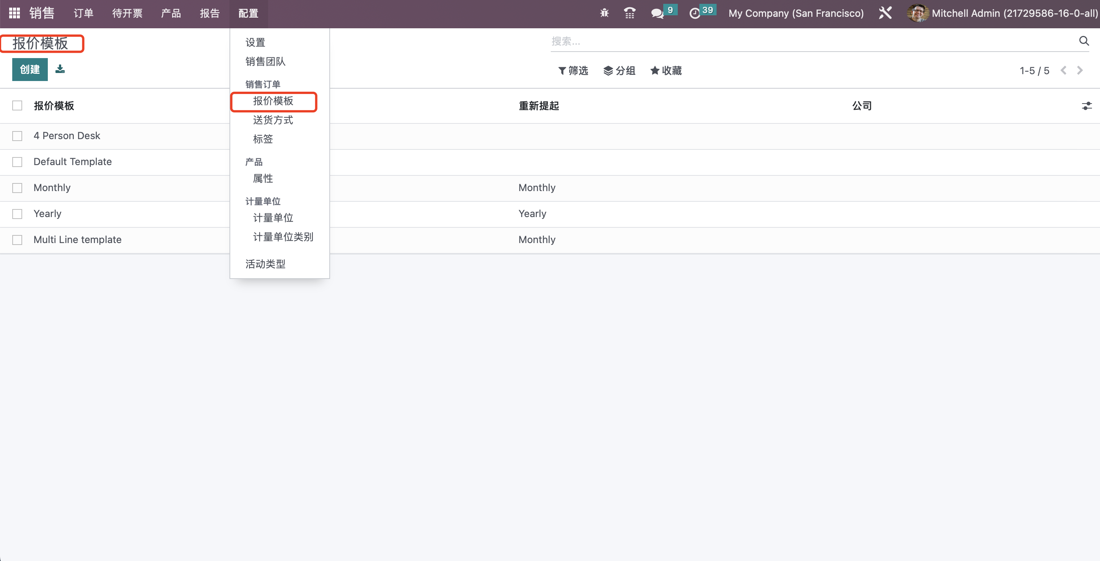1100x561 pixels.
Task: Click the 创建 button
Action: point(30,69)
